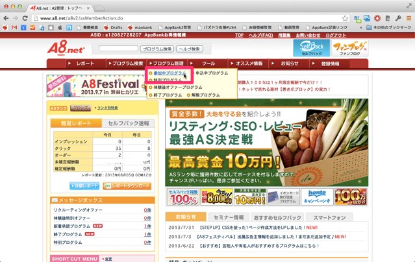Open the Gmail bookmark icon

coord(14,27)
